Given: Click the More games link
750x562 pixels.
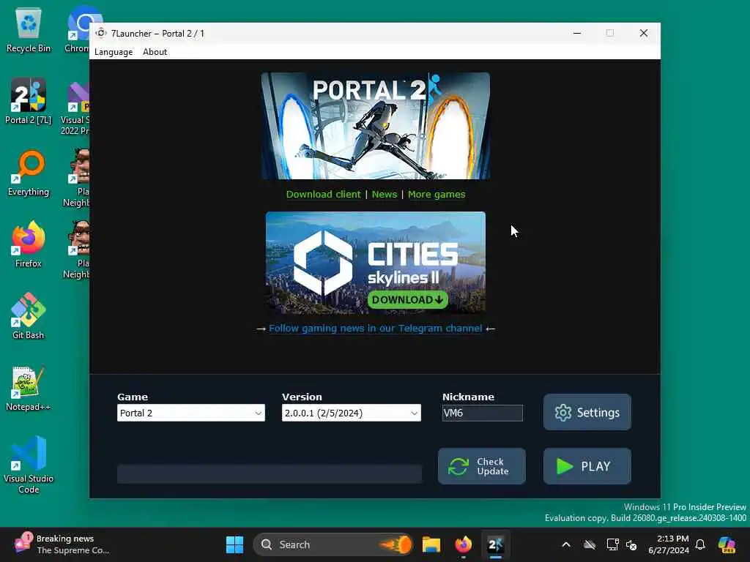Looking at the screenshot, I should click(x=437, y=195).
